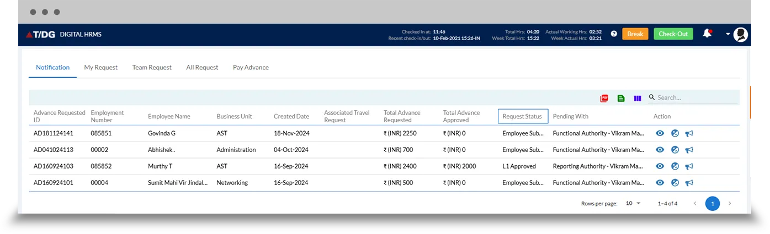
Task: Switch to the My Request tab
Action: click(x=101, y=68)
